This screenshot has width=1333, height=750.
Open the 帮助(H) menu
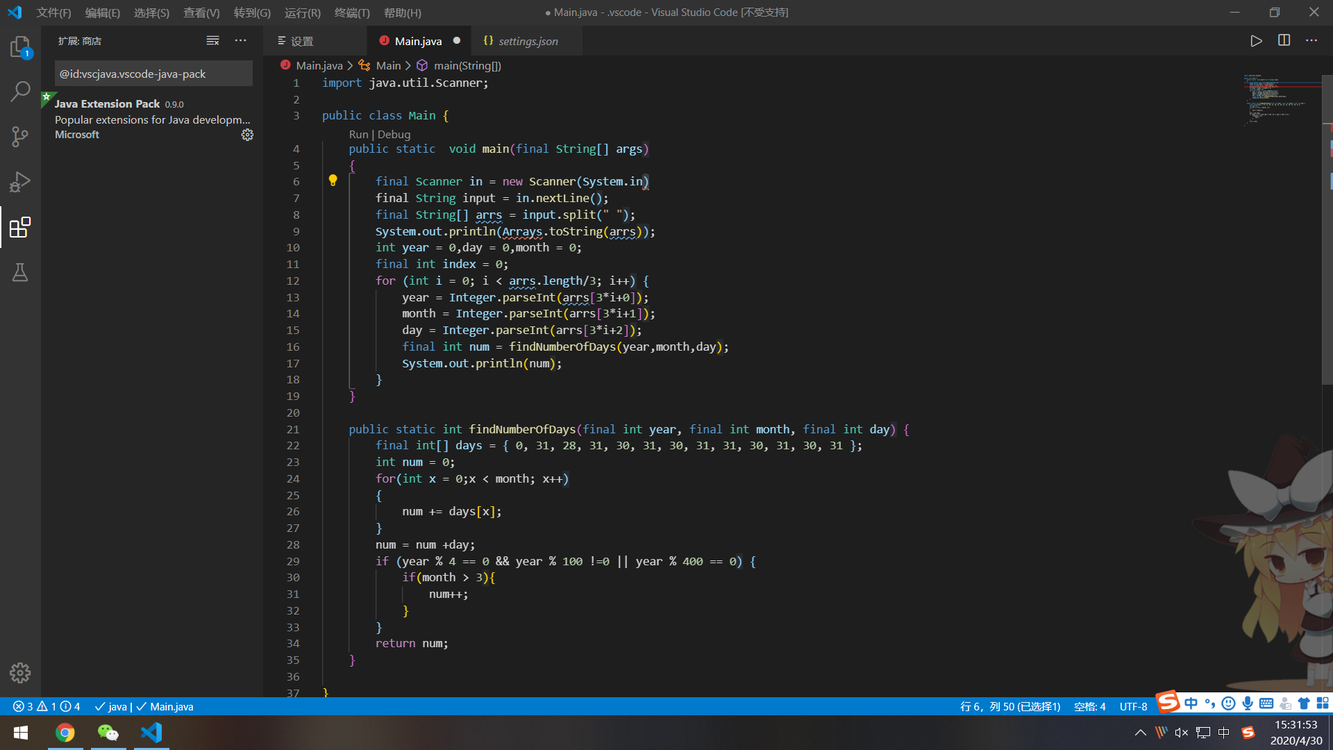coord(403,12)
